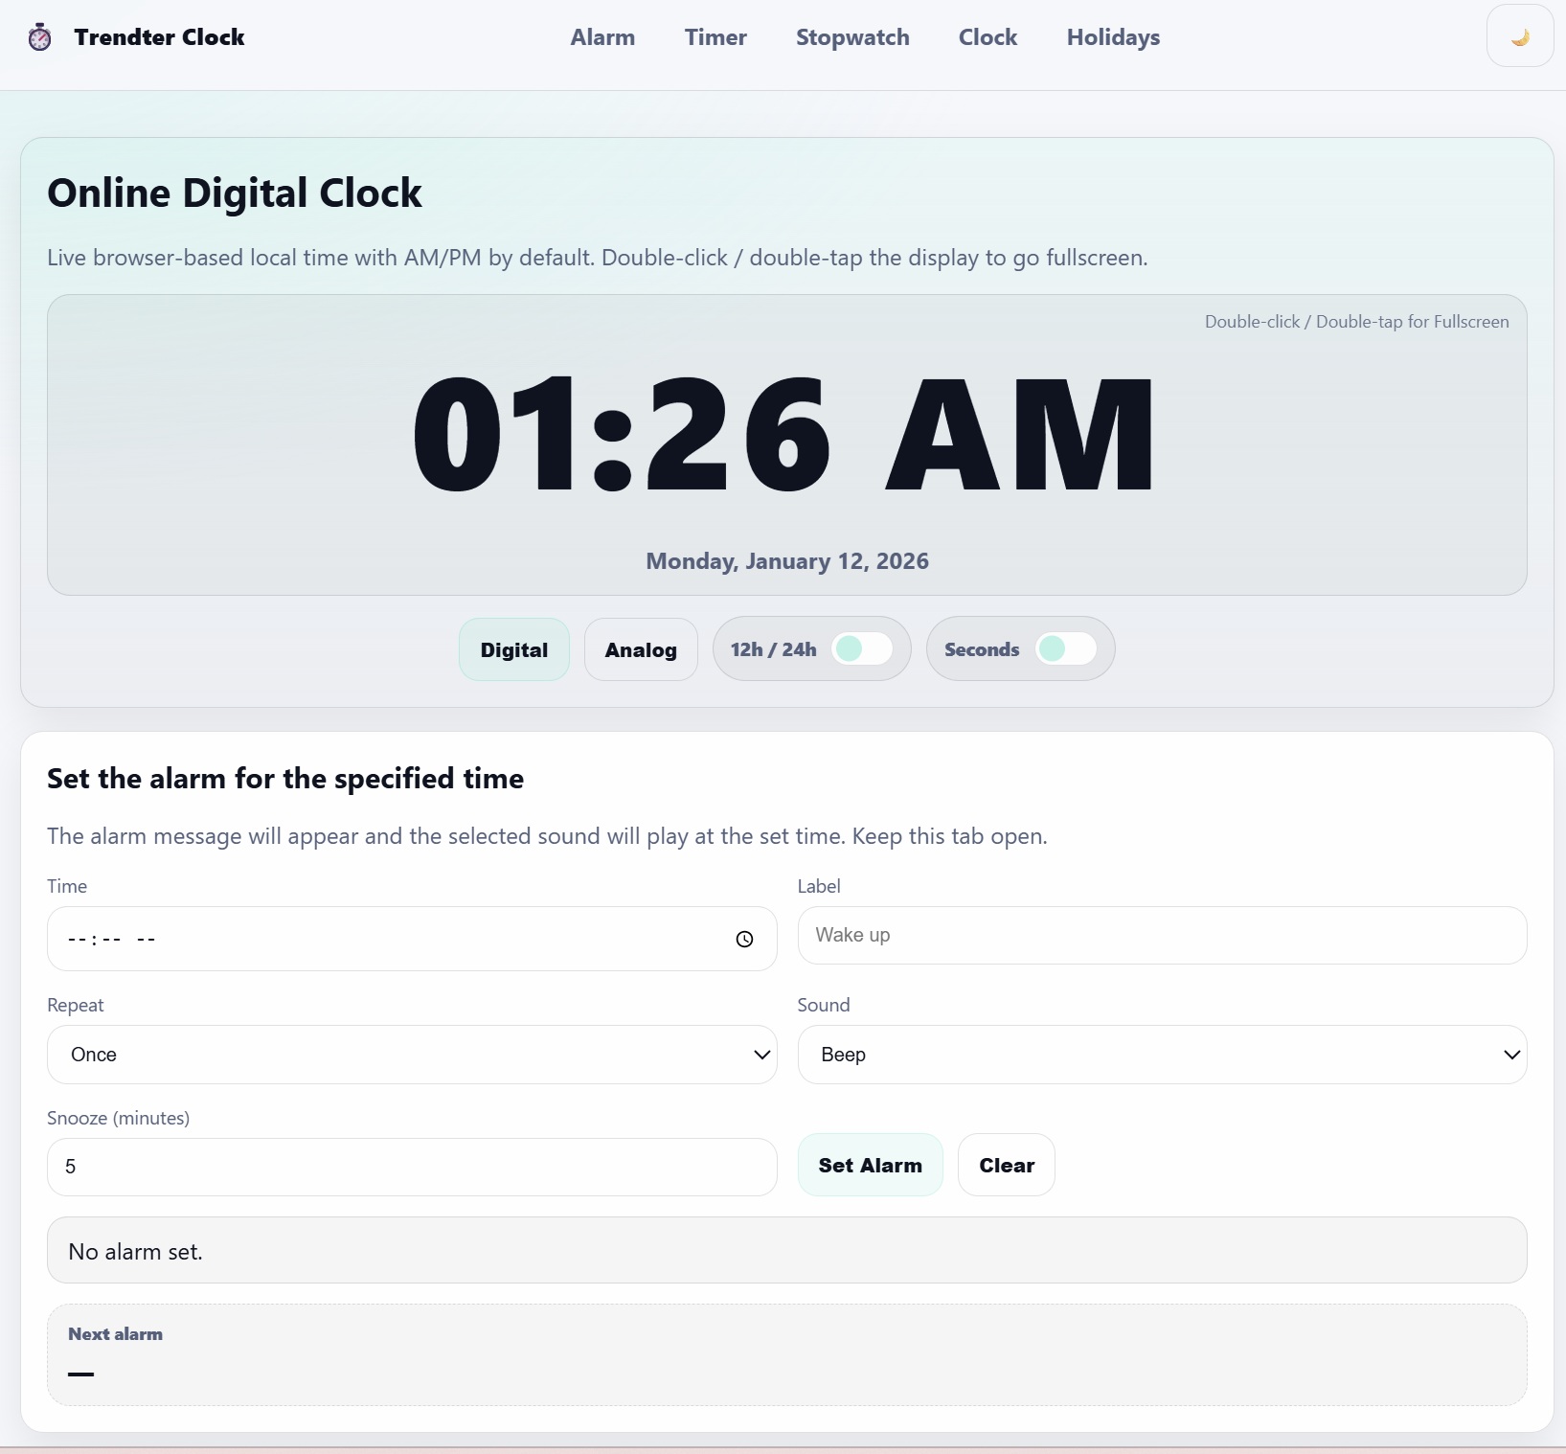This screenshot has width=1566, height=1454.
Task: Click the Trendter Clock stopwatch logo icon
Action: click(x=39, y=37)
